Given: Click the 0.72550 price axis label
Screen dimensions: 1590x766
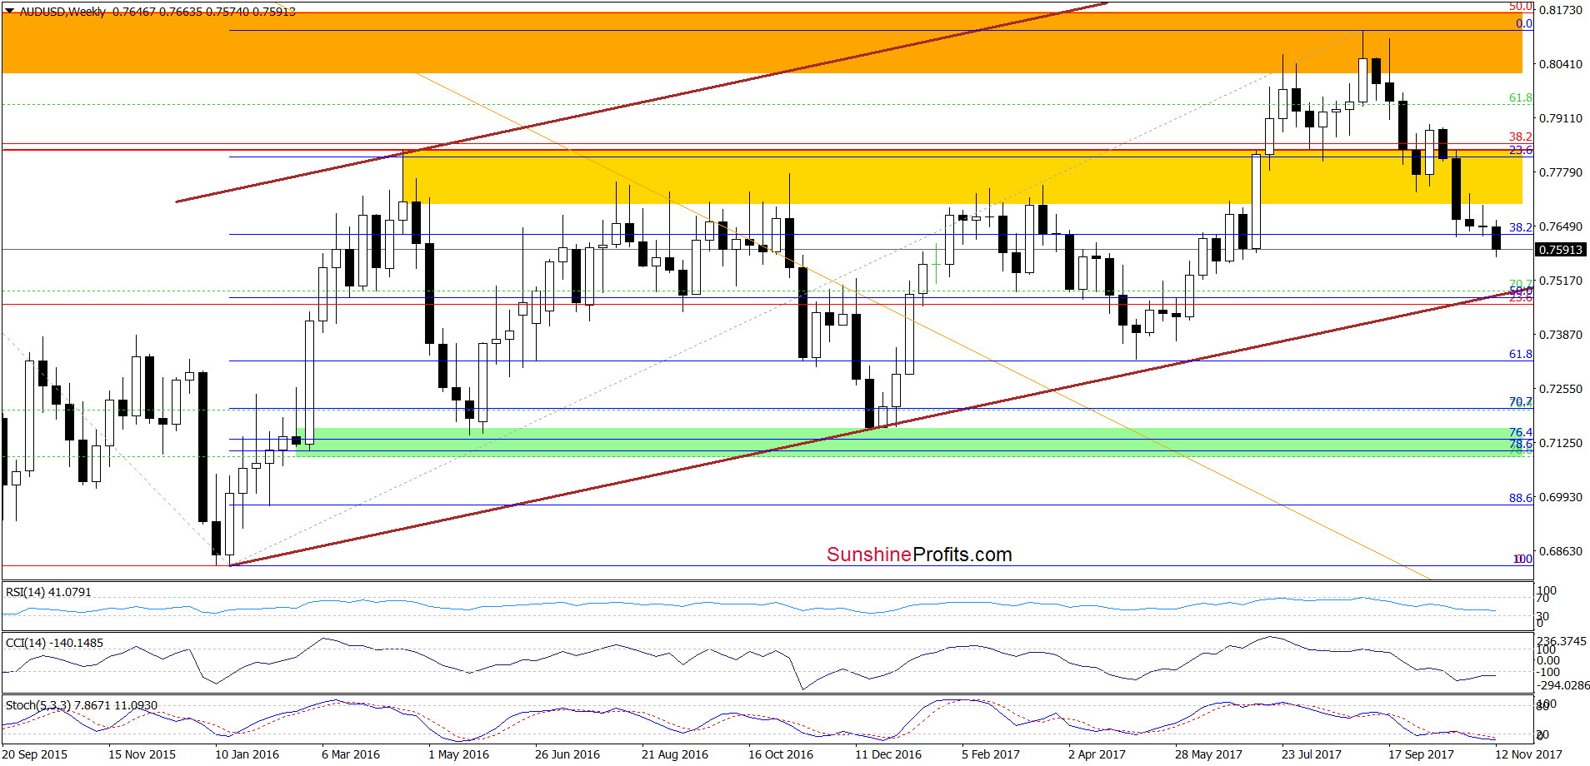Looking at the screenshot, I should [x=1561, y=389].
